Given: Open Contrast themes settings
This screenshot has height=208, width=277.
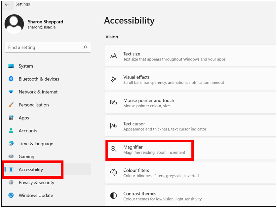Looking at the screenshot, I should click(x=190, y=195).
